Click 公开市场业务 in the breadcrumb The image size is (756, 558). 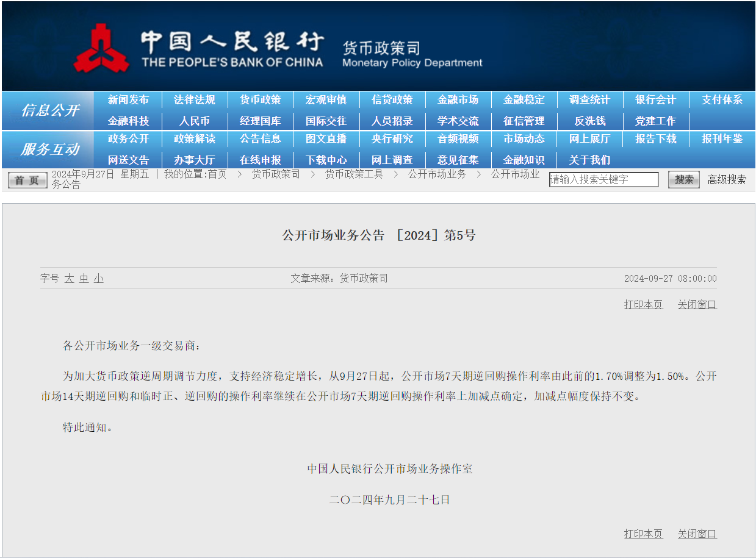click(437, 174)
